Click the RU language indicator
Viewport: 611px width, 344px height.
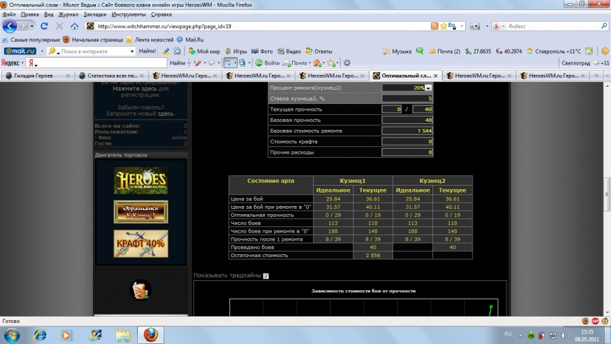(x=508, y=334)
